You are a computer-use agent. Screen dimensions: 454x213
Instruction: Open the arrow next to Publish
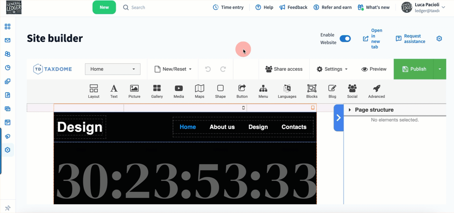coord(440,69)
